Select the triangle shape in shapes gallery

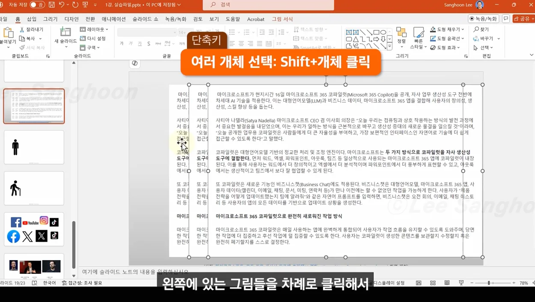click(356, 39)
